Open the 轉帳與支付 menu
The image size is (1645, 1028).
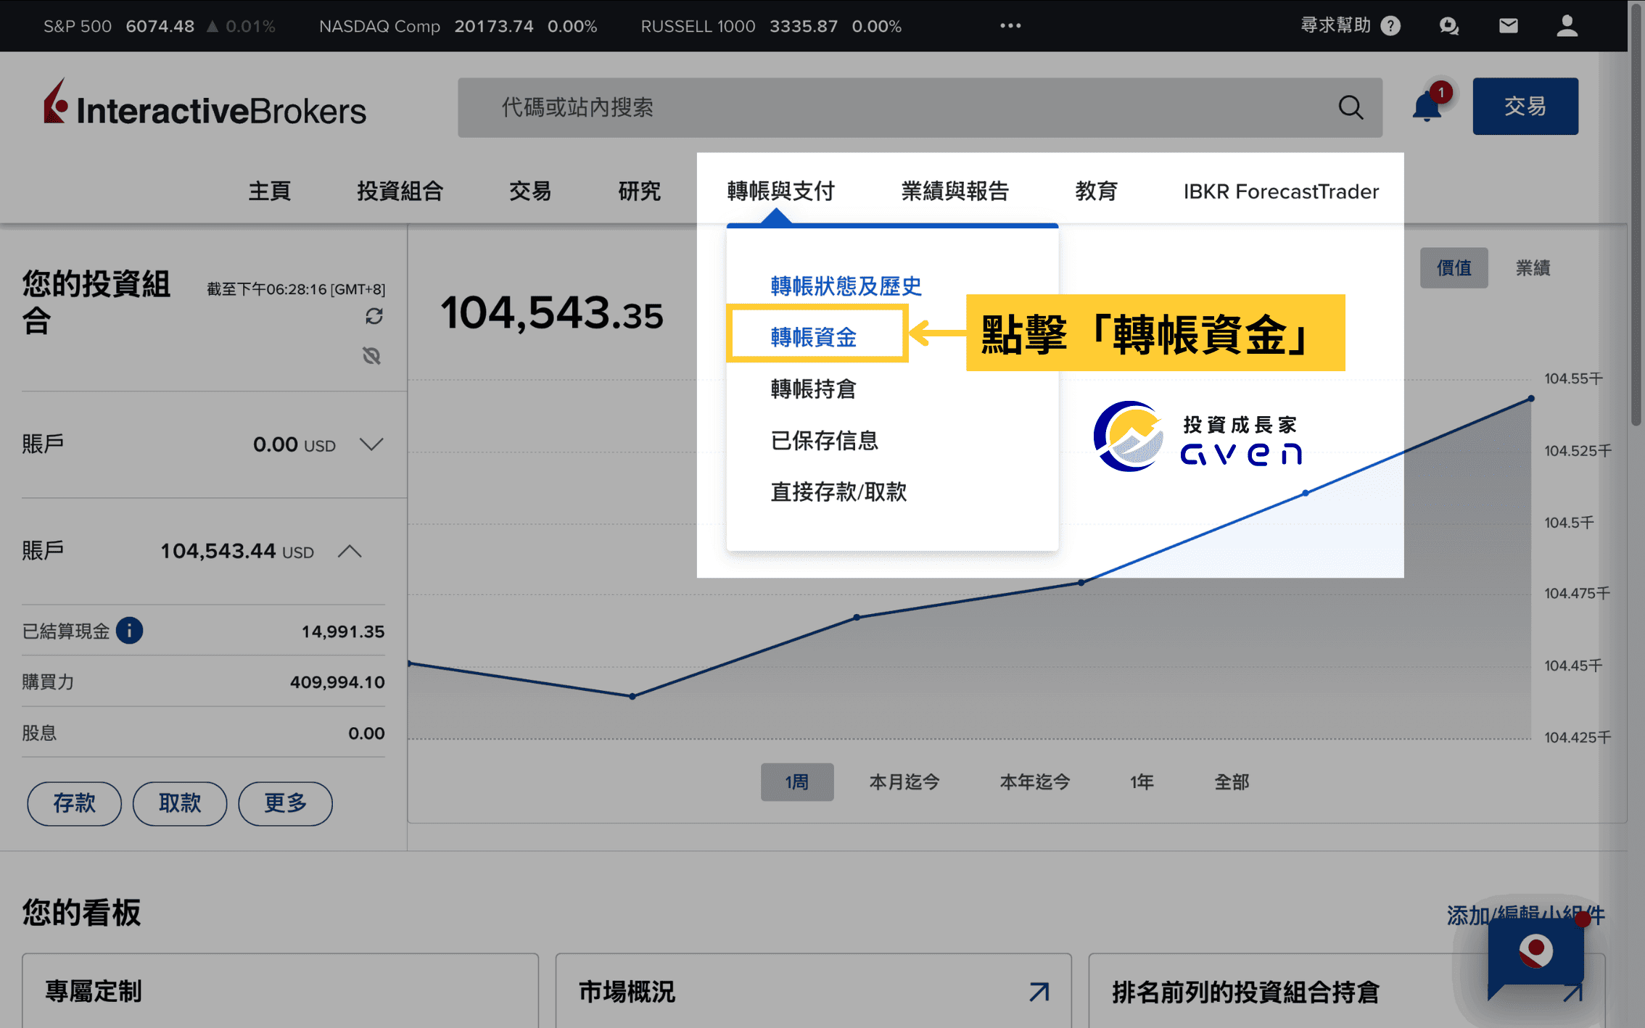[780, 191]
